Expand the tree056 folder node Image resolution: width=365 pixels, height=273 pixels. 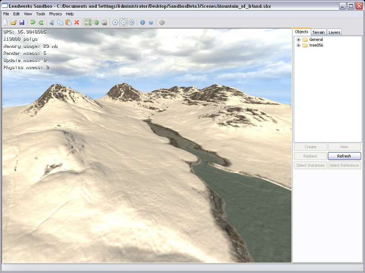[298, 45]
